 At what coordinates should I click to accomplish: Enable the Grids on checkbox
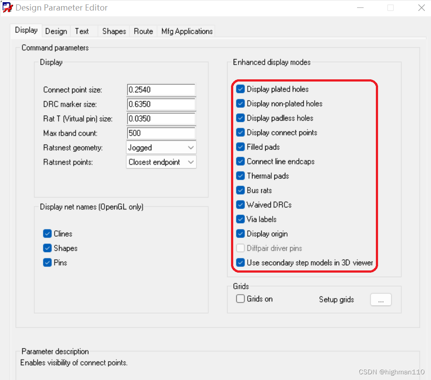[240, 299]
